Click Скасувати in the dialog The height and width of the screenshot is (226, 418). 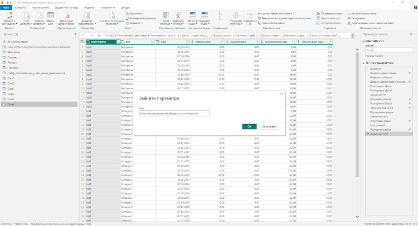tap(269, 126)
